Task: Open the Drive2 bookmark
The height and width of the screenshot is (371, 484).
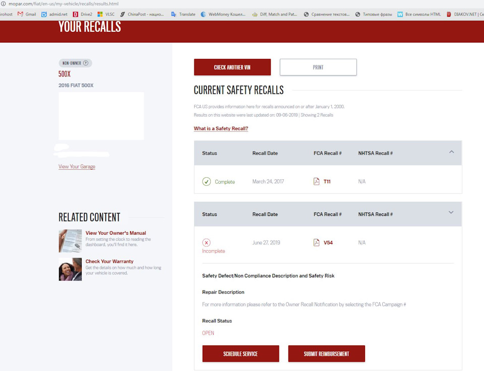Action: tap(82, 14)
